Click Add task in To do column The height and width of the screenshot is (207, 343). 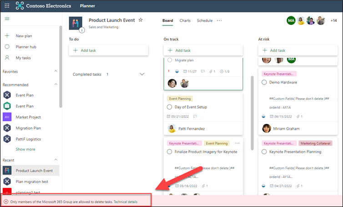[108, 50]
